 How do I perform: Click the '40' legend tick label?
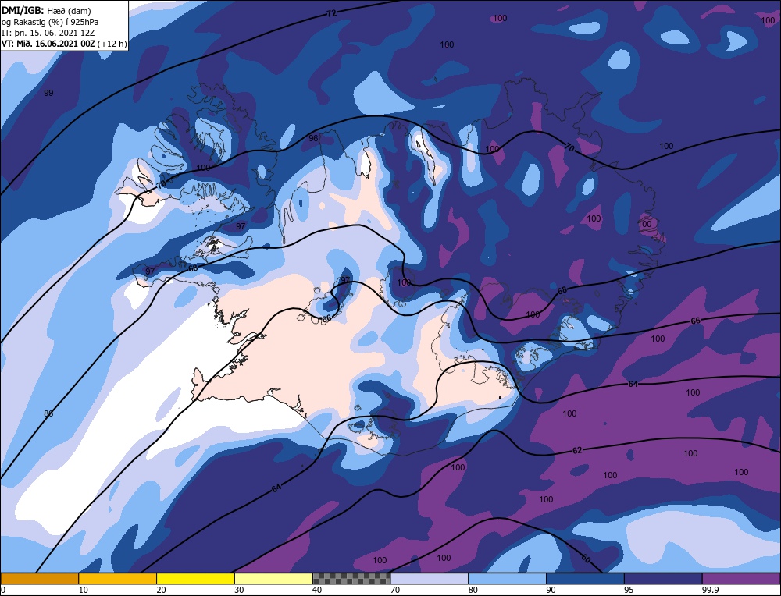click(317, 590)
